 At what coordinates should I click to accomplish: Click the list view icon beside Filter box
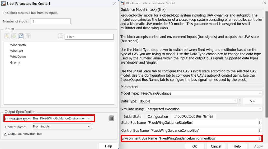(x=60, y=36)
